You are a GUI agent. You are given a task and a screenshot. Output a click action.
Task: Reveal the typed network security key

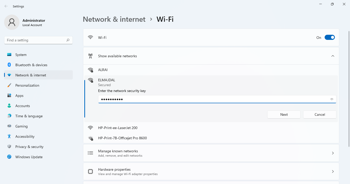click(x=332, y=99)
